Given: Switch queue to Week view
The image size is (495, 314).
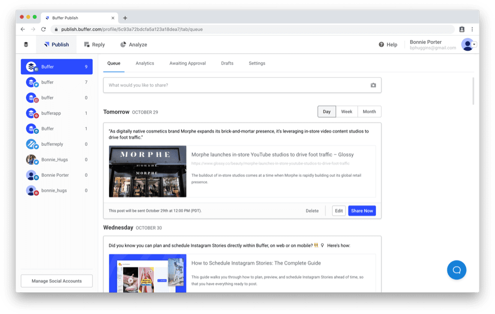Looking at the screenshot, I should (347, 111).
